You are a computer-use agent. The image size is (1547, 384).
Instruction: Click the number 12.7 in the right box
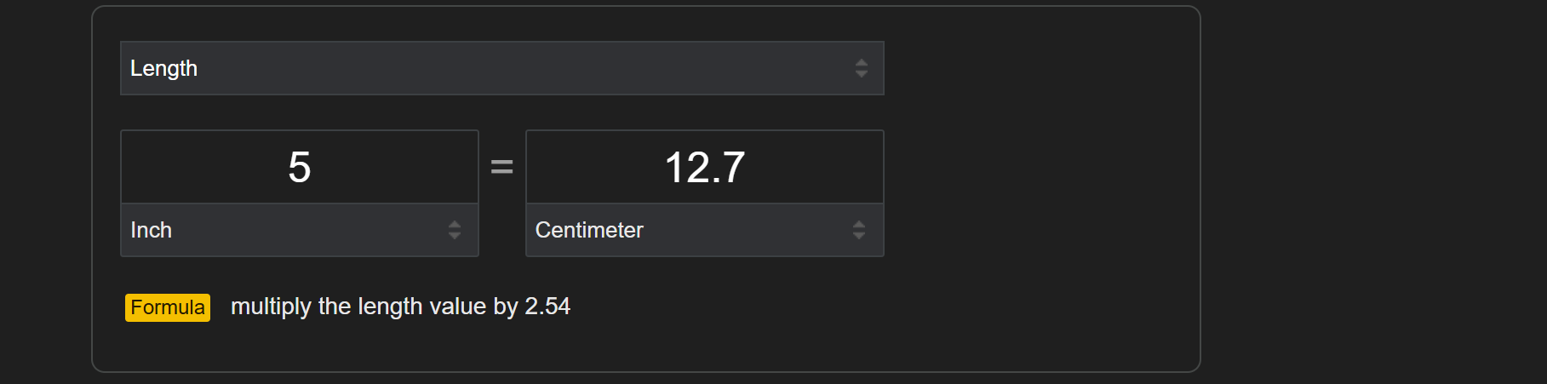pos(704,167)
